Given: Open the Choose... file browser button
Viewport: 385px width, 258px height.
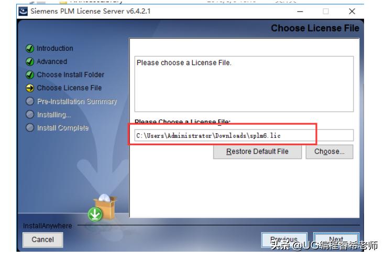Looking at the screenshot, I should [329, 152].
